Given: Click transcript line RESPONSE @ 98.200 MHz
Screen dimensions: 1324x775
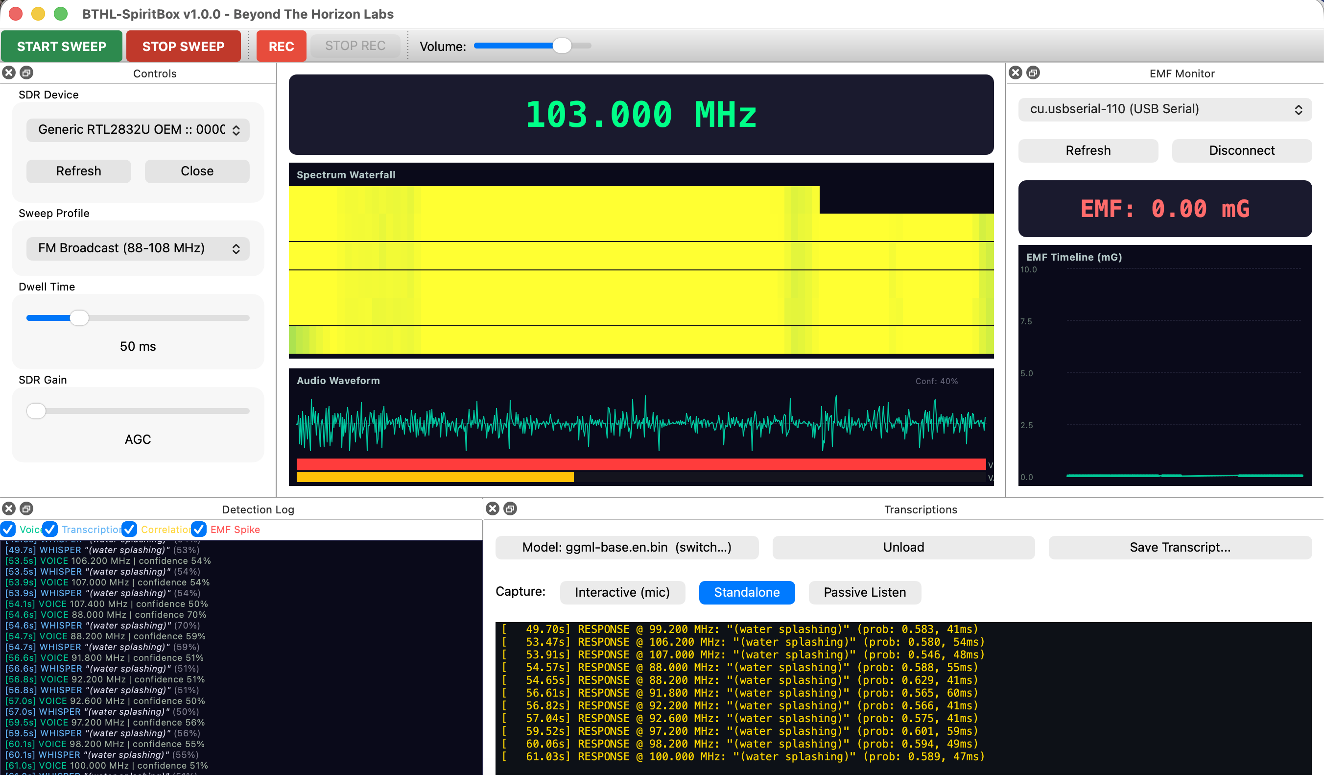Looking at the screenshot, I should pos(740,744).
